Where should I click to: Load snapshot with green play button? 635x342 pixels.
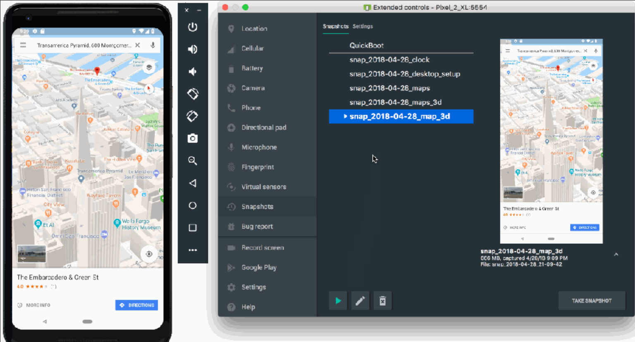pyautogui.click(x=338, y=301)
